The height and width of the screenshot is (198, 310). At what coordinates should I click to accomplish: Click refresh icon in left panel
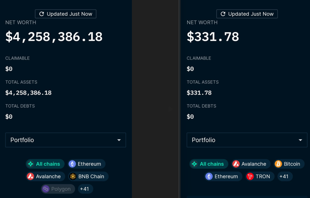point(42,14)
